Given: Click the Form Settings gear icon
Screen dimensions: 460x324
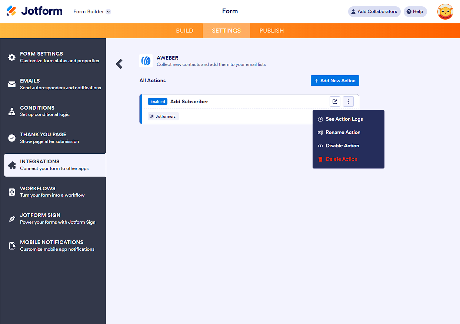Looking at the screenshot, I should [x=12, y=57].
